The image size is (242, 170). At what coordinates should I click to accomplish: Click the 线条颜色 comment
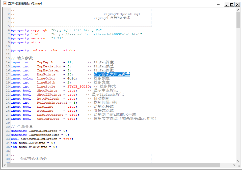click(x=101, y=78)
